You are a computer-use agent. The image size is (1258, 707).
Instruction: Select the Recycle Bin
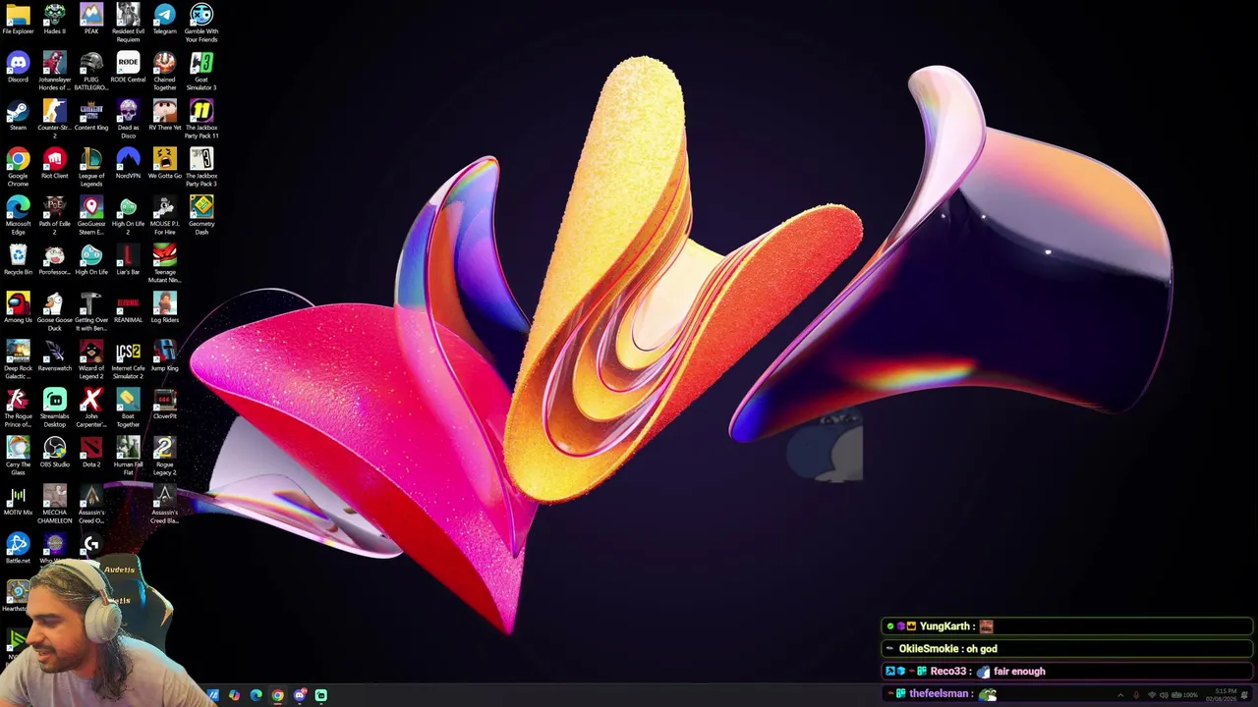[18, 260]
